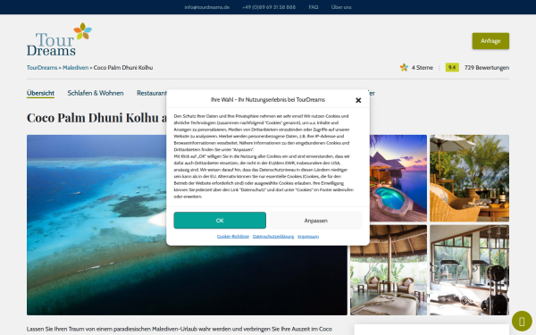The width and height of the screenshot is (536, 335).
Task: Click the flower icon next to 4 Sterne
Action: [404, 67]
